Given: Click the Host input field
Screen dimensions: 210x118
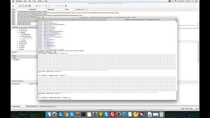Looking at the screenshot, I should point(22,10).
